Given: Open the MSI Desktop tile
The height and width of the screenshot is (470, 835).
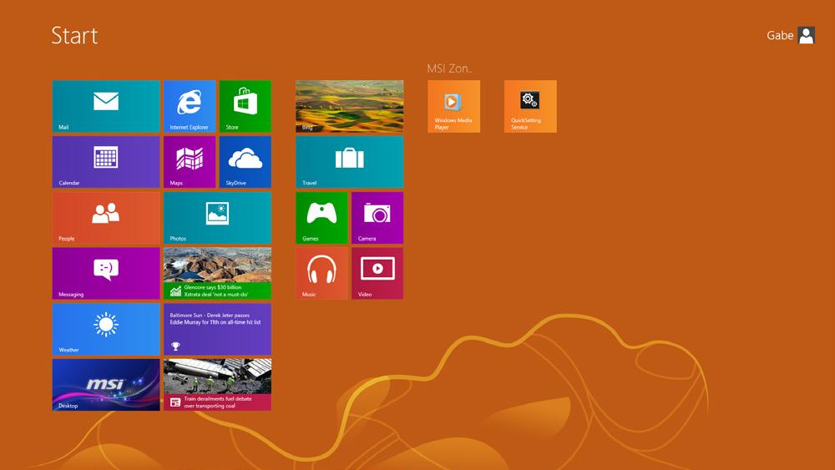Looking at the screenshot, I should [106, 384].
